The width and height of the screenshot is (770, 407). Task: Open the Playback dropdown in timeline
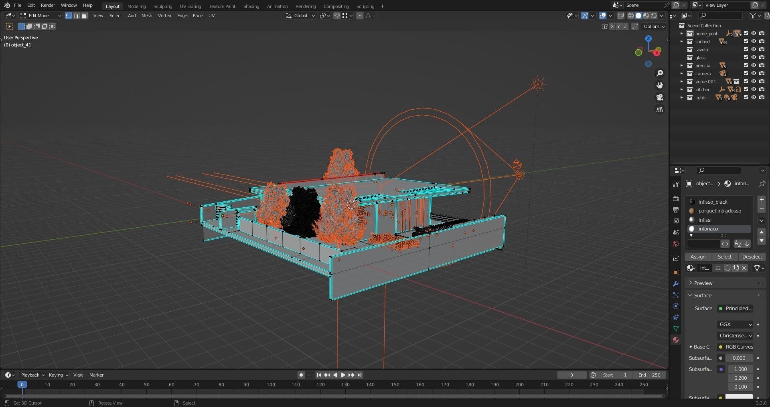coord(32,375)
